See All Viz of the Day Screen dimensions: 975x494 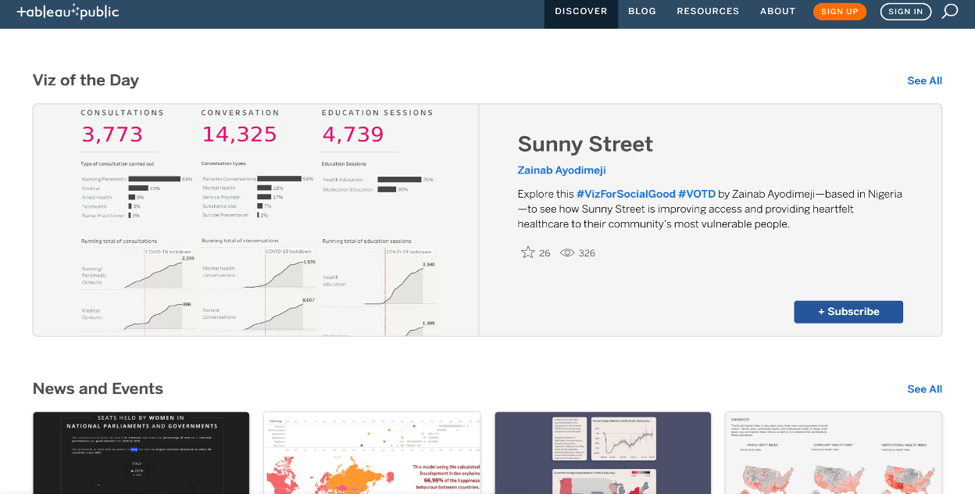pyautogui.click(x=924, y=81)
